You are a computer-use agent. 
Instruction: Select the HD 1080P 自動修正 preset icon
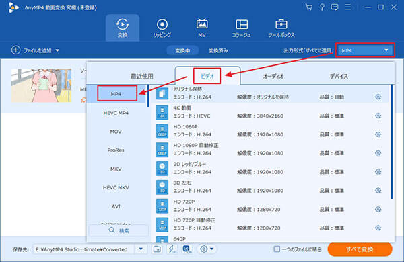pyautogui.click(x=162, y=150)
